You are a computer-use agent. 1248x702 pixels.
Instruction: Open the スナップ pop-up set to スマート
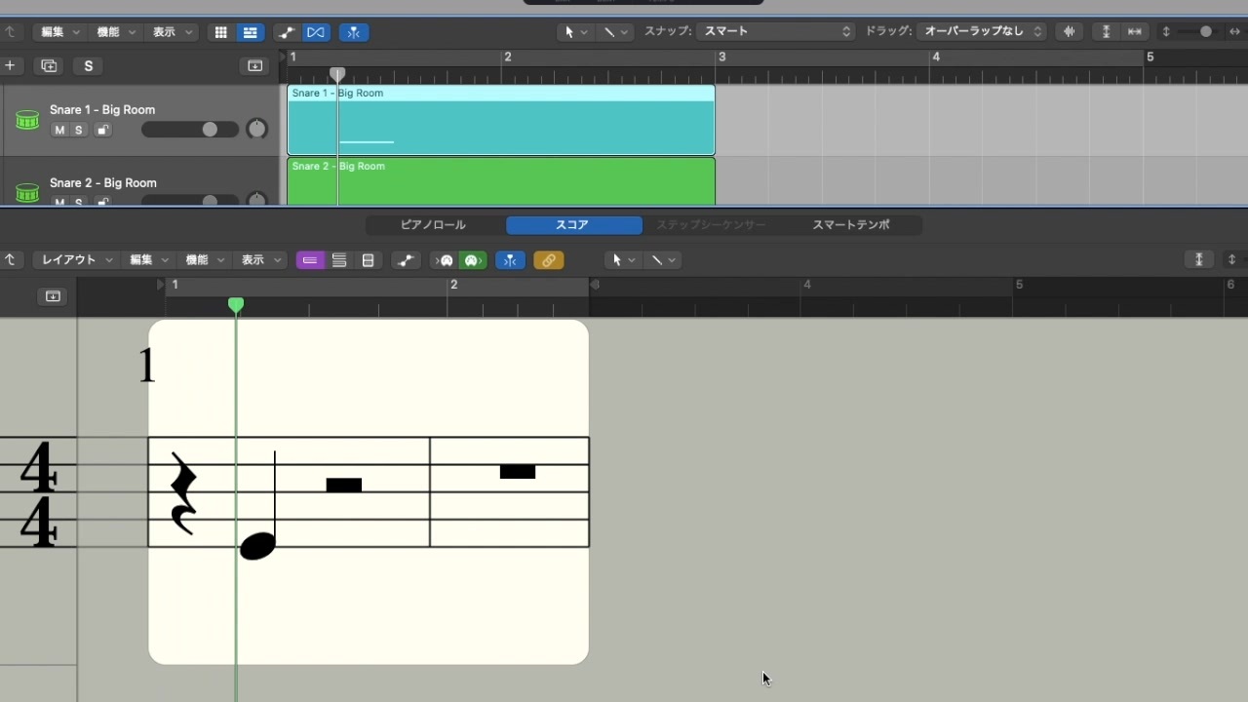776,31
